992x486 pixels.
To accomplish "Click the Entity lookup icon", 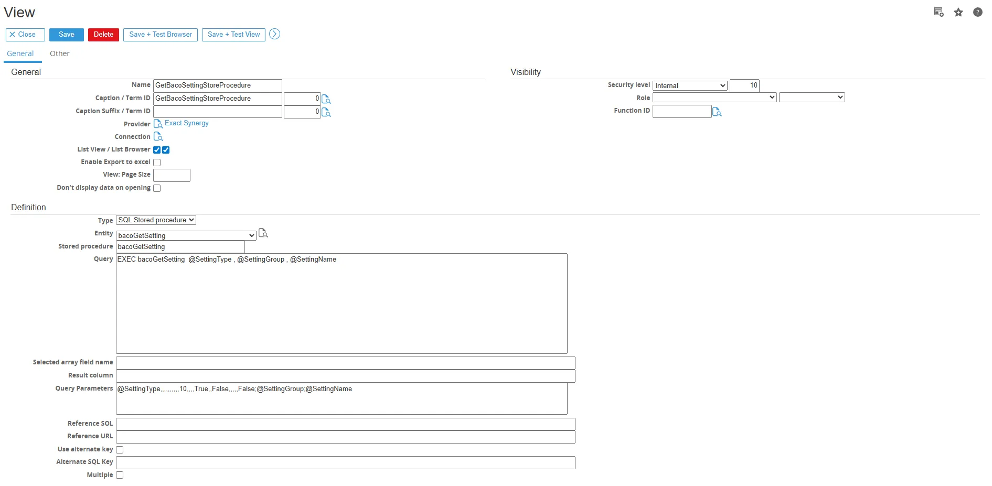I will point(263,233).
